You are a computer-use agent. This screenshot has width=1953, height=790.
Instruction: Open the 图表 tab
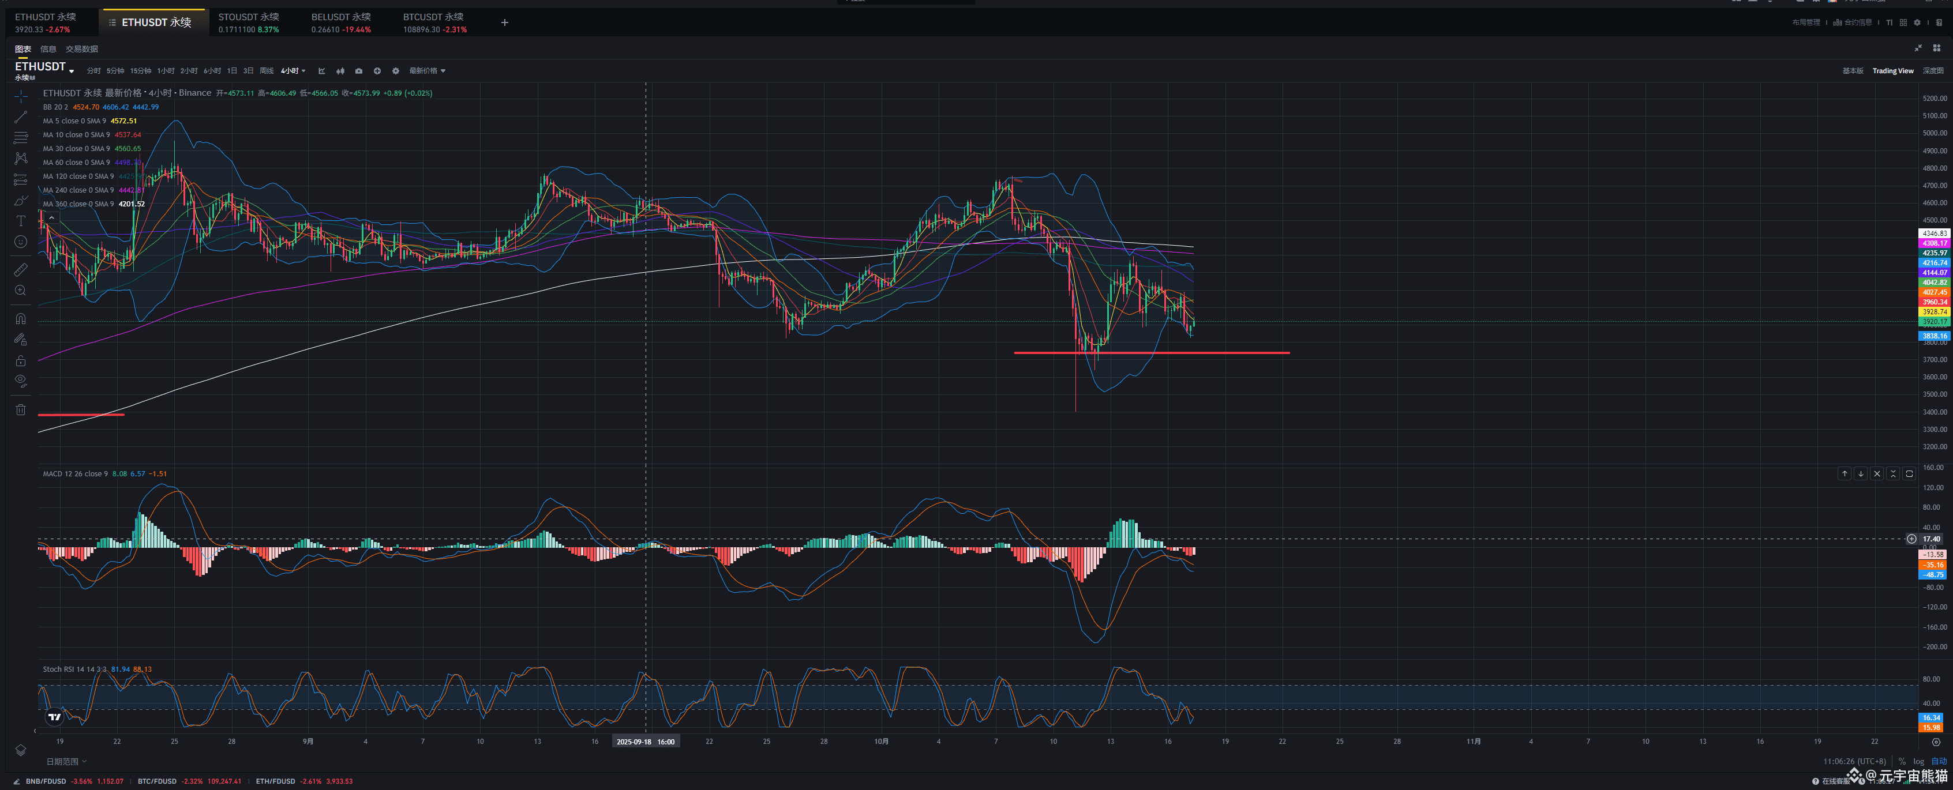coord(23,48)
